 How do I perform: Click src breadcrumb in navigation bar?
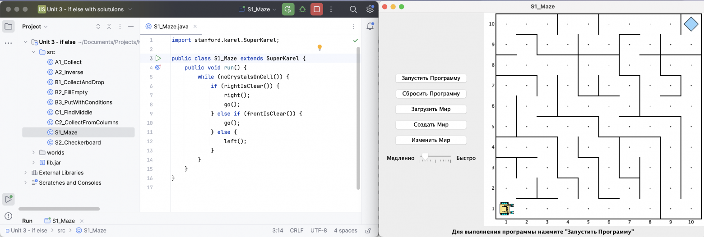coord(61,231)
